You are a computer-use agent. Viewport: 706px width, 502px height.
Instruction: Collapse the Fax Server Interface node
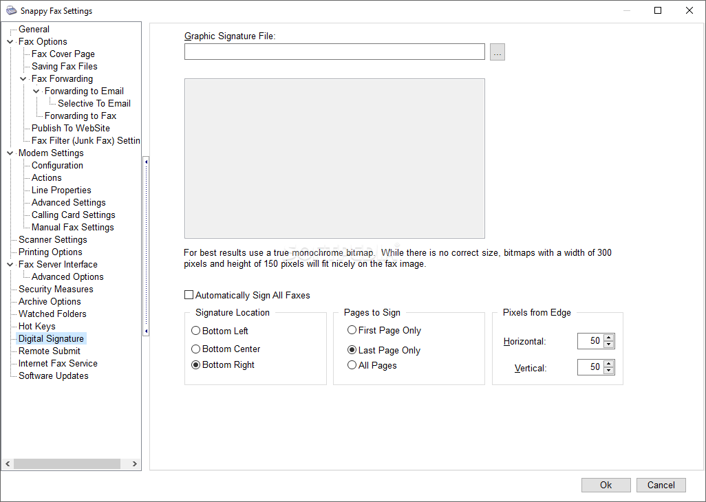coord(10,265)
